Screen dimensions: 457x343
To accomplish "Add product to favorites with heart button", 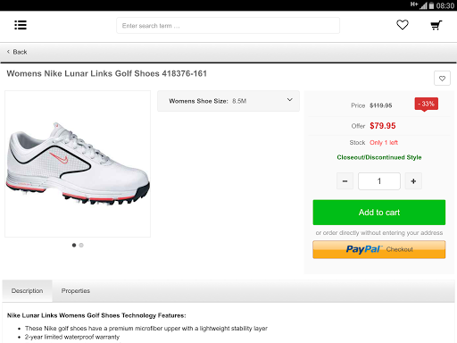I will 442,79.
